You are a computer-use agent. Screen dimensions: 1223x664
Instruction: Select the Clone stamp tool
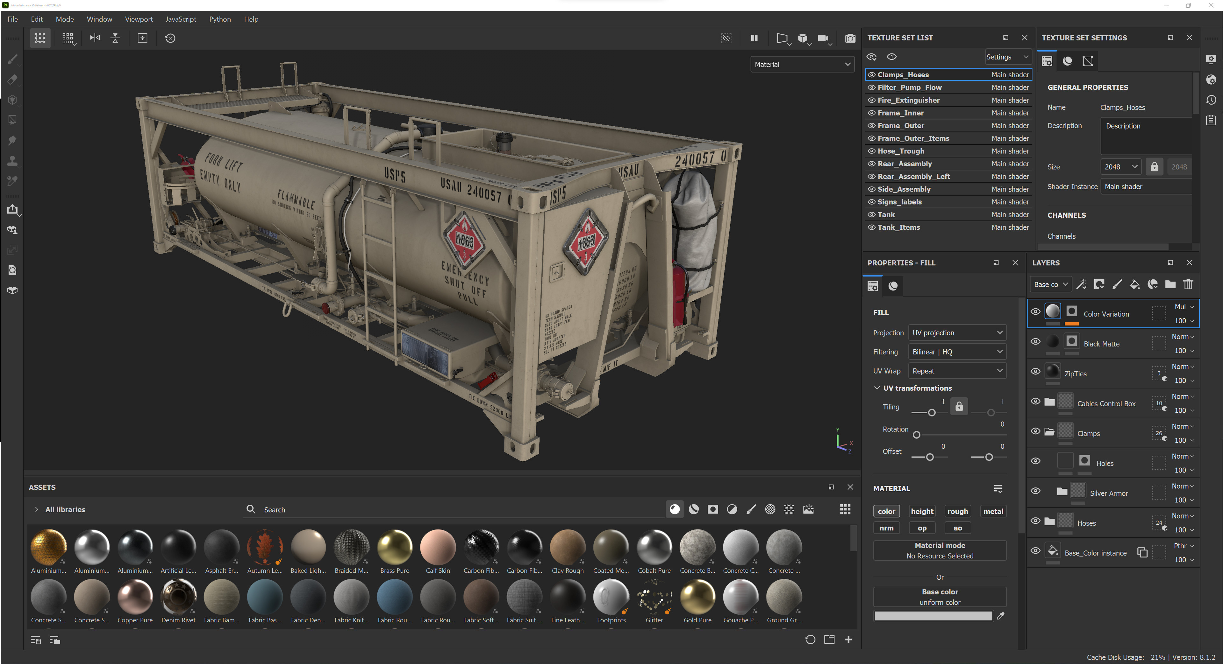point(12,161)
